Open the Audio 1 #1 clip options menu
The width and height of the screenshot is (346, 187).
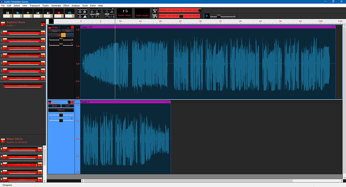point(332,27)
